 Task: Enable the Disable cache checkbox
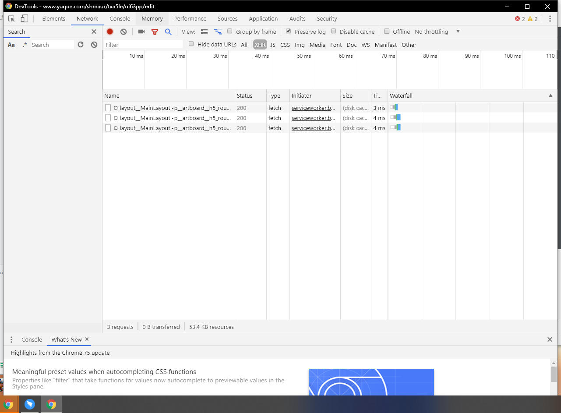[x=334, y=32]
